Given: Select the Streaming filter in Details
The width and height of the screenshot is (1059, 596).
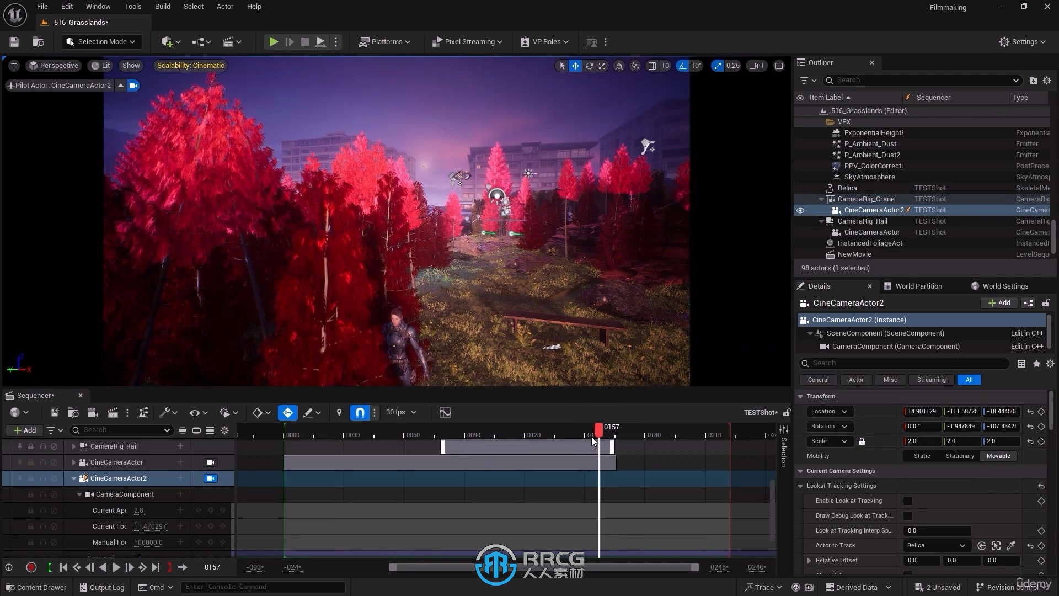Looking at the screenshot, I should click(931, 380).
